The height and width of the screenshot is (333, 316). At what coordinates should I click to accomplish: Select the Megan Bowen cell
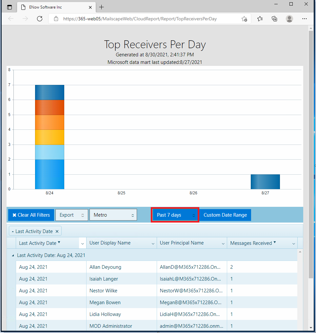point(122,303)
